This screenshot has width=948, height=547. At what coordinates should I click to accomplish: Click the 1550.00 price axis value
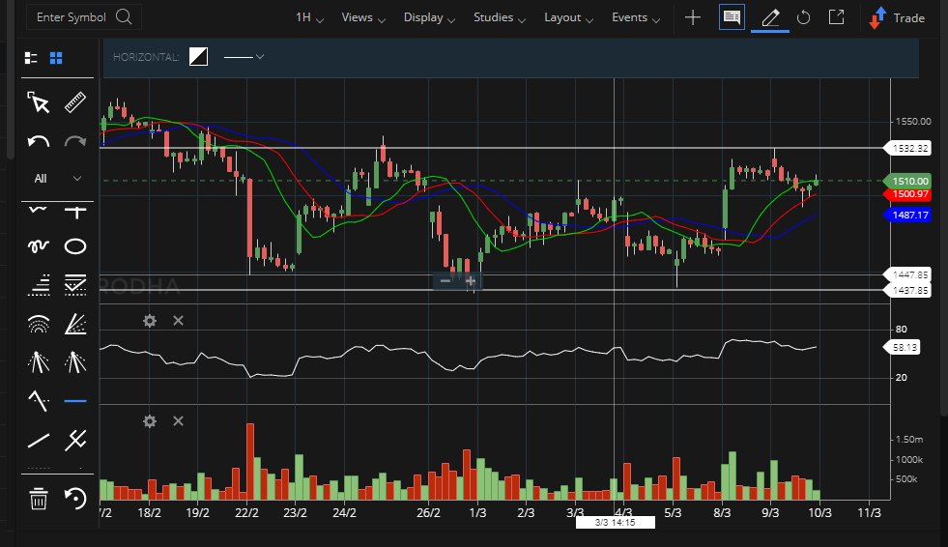click(x=913, y=122)
